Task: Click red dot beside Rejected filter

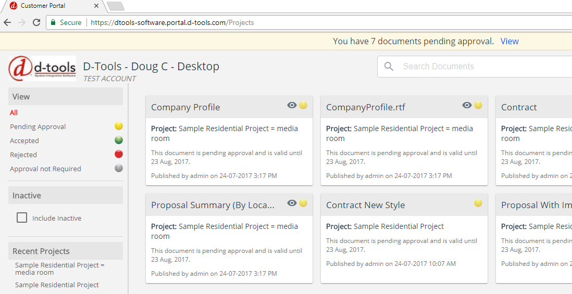Action: click(119, 154)
